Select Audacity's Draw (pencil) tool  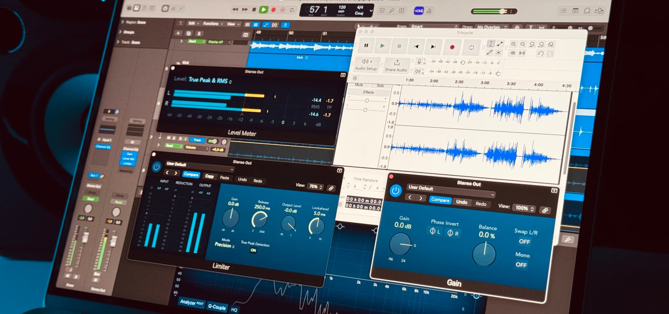(489, 53)
